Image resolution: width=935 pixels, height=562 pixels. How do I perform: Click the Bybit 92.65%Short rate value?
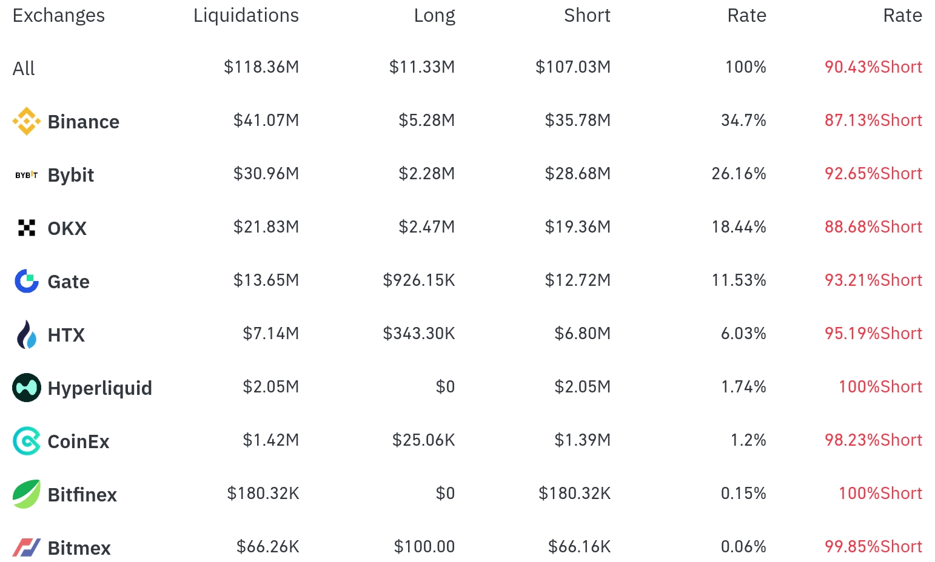[x=873, y=174]
